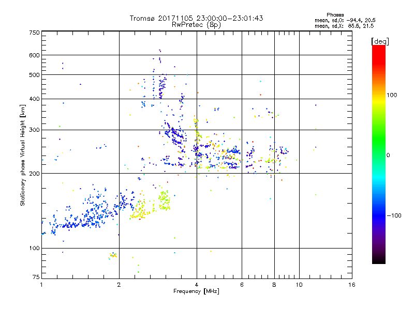
Task: Click the x-axis label '8'
Action: pyautogui.click(x=274, y=285)
